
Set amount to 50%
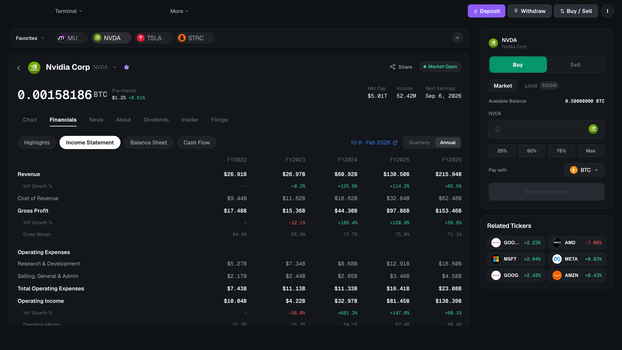pos(532,151)
